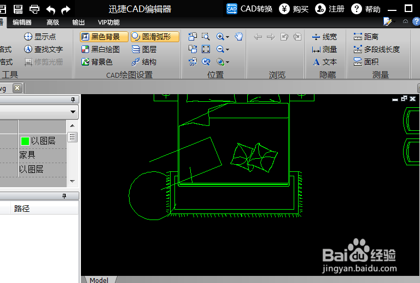The height and width of the screenshot is (283, 420).
Task: Click the green layer color swatch
Action: [25, 141]
